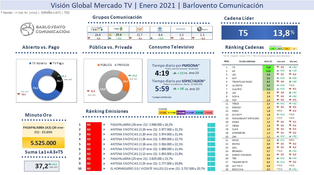Click the '*Lineal+Diferido' footnote
The image size is (314, 175).
162,97
